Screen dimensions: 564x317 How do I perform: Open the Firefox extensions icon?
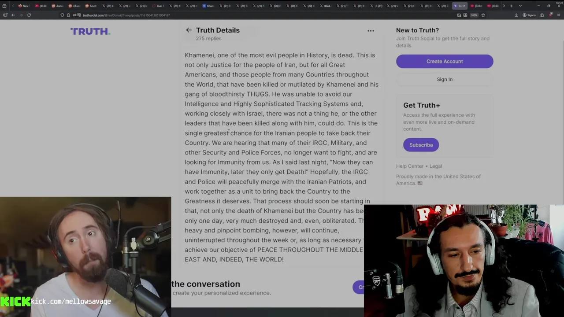coord(542,15)
